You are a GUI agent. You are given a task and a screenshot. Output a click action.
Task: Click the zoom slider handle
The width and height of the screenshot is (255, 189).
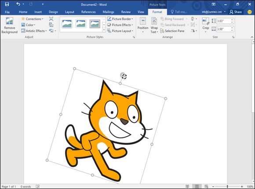click(x=227, y=186)
